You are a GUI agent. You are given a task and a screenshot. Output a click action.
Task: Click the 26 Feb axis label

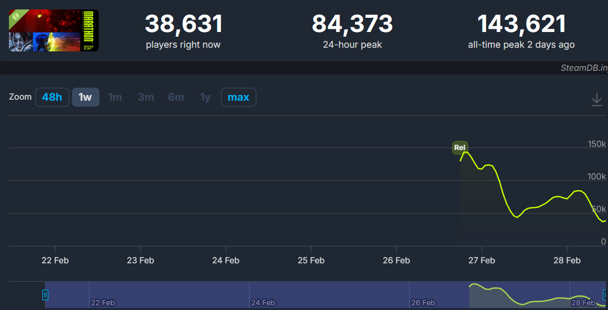396,260
